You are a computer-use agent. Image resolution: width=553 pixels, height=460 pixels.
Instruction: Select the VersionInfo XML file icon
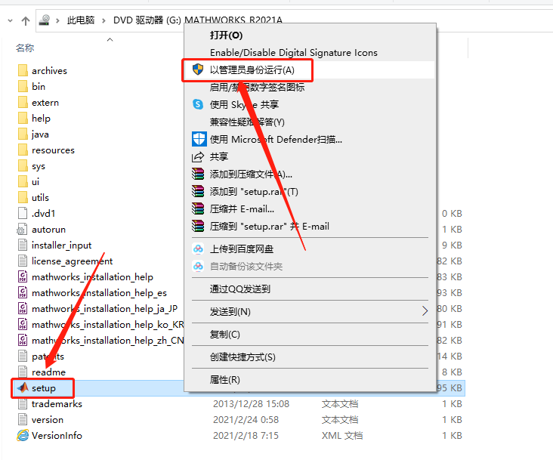[23, 435]
